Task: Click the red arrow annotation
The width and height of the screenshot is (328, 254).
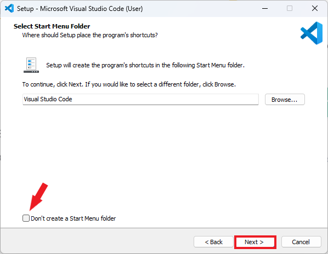Action: pos(38,197)
